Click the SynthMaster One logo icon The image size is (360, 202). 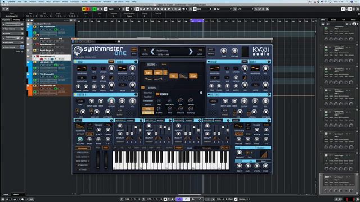tap(78, 50)
